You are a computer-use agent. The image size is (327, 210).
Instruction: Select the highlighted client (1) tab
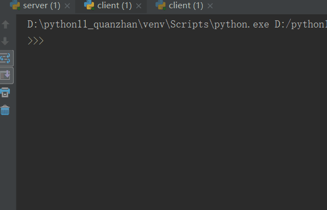pyautogui.click(x=114, y=5)
